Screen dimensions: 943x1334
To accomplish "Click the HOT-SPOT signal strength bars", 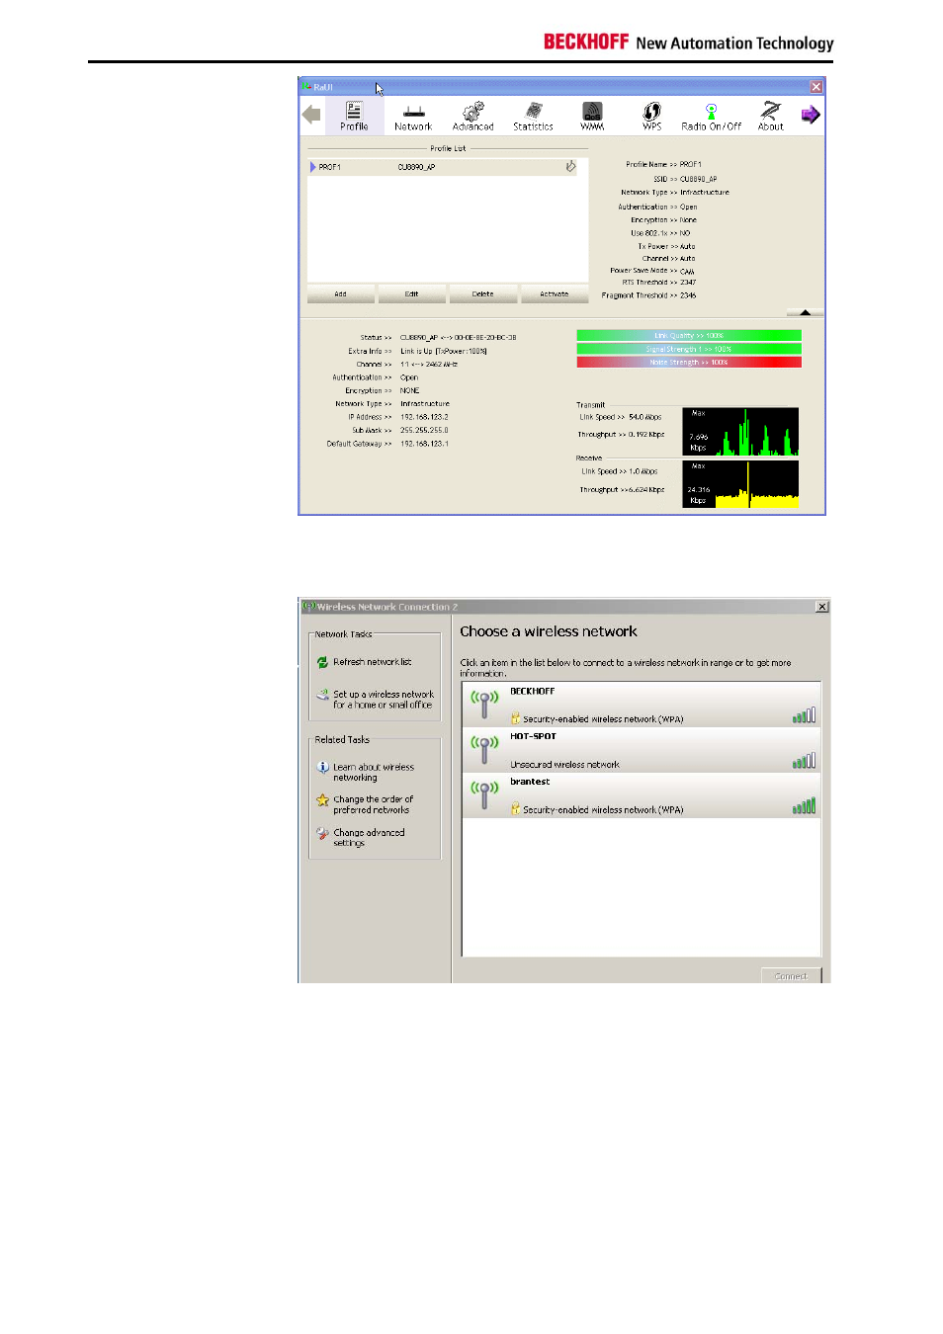I will 804,761.
